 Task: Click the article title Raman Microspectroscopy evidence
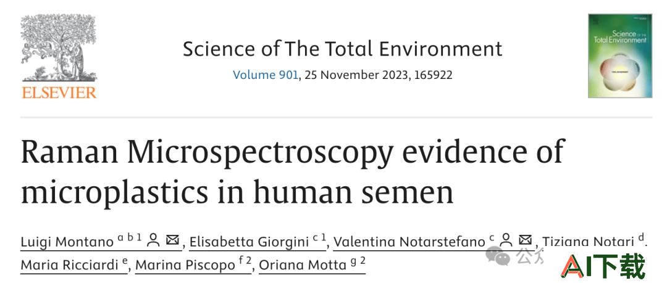[x=292, y=172]
